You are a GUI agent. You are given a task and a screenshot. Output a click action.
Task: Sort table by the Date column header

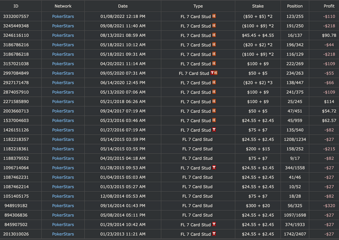point(123,6)
